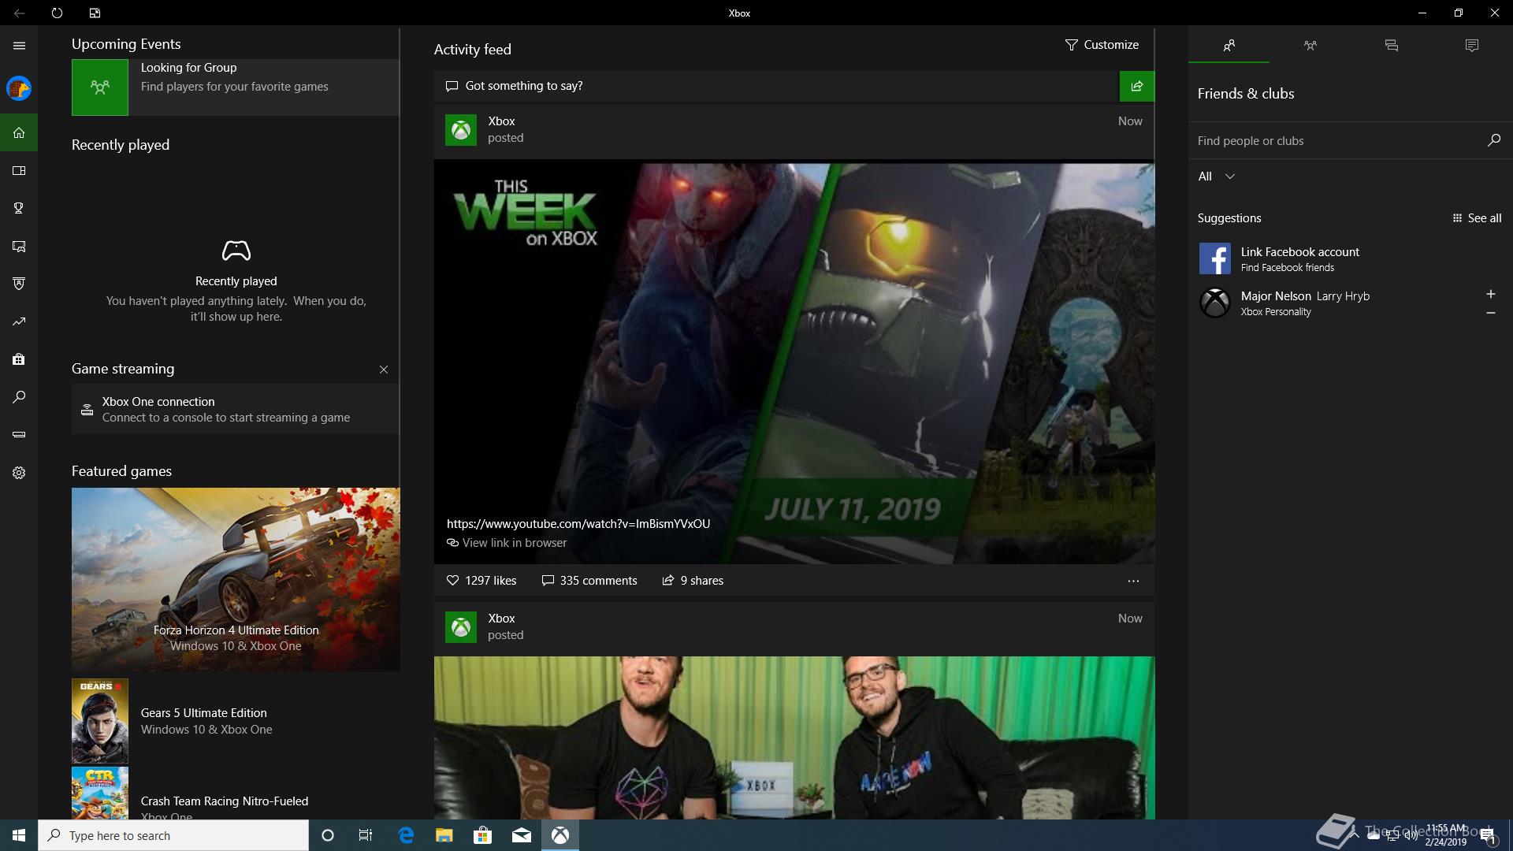Viewport: 1513px width, 851px height.
Task: Switch to the Friends & clubs tab
Action: (x=1229, y=46)
